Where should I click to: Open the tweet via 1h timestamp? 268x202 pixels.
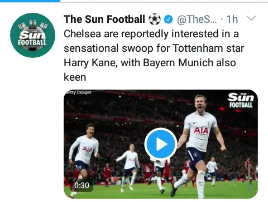coord(232,19)
